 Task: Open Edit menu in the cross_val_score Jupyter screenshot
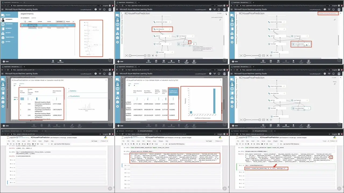pyautogui.click(x=242, y=141)
